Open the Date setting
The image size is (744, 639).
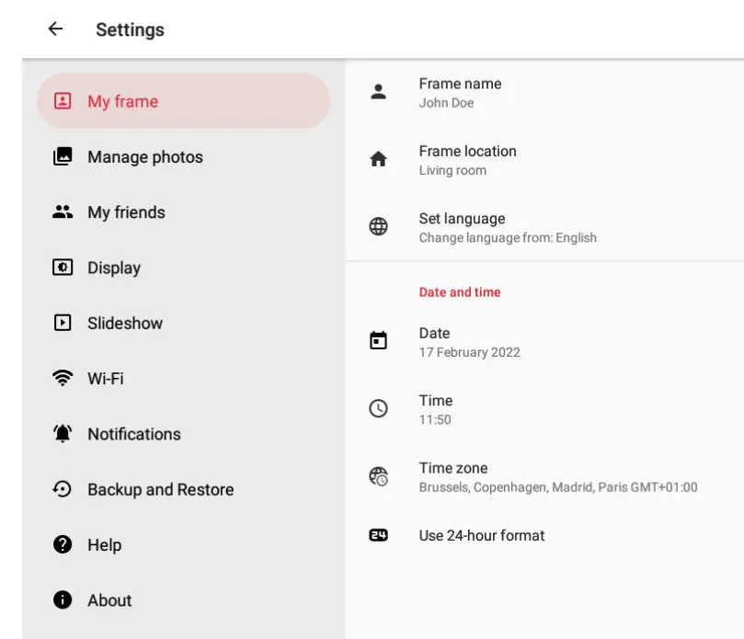tap(469, 342)
